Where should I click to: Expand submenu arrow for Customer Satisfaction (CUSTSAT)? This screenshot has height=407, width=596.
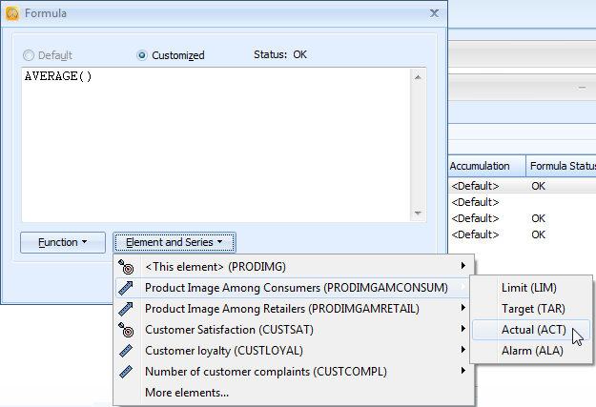click(x=463, y=329)
